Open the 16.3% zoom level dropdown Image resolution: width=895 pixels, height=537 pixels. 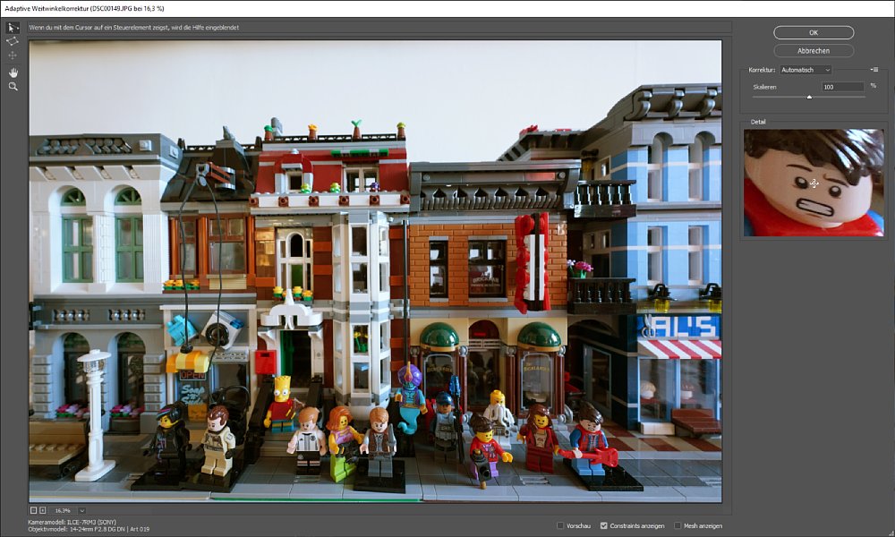[x=81, y=510]
